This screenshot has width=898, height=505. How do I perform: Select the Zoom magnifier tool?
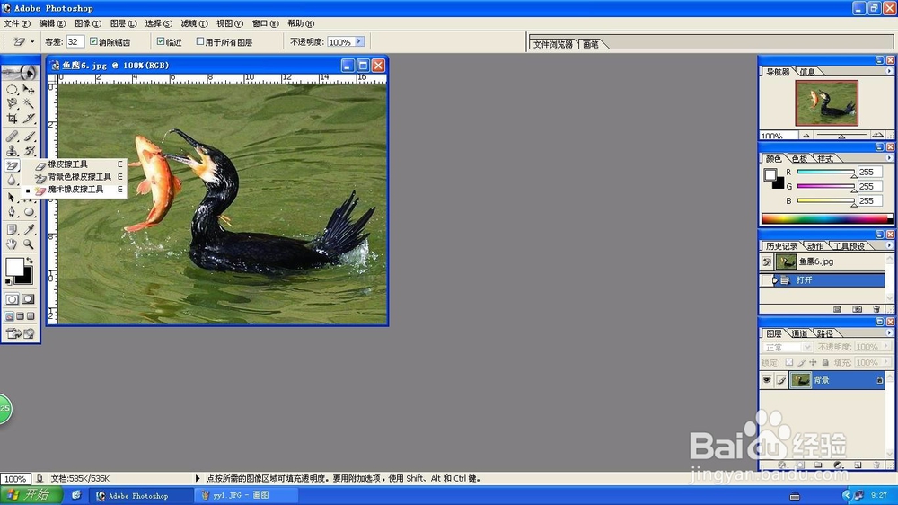29,244
